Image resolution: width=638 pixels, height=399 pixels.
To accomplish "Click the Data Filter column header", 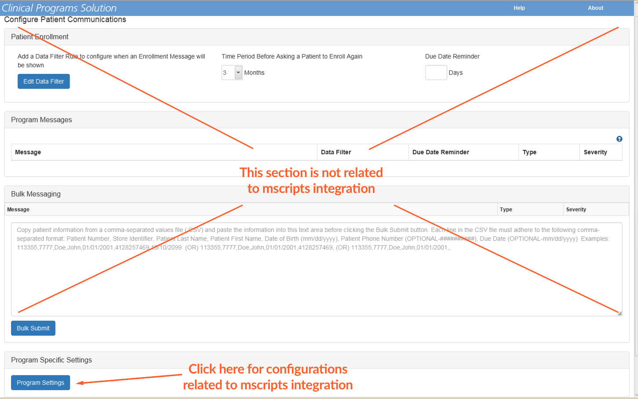I will 363,152.
